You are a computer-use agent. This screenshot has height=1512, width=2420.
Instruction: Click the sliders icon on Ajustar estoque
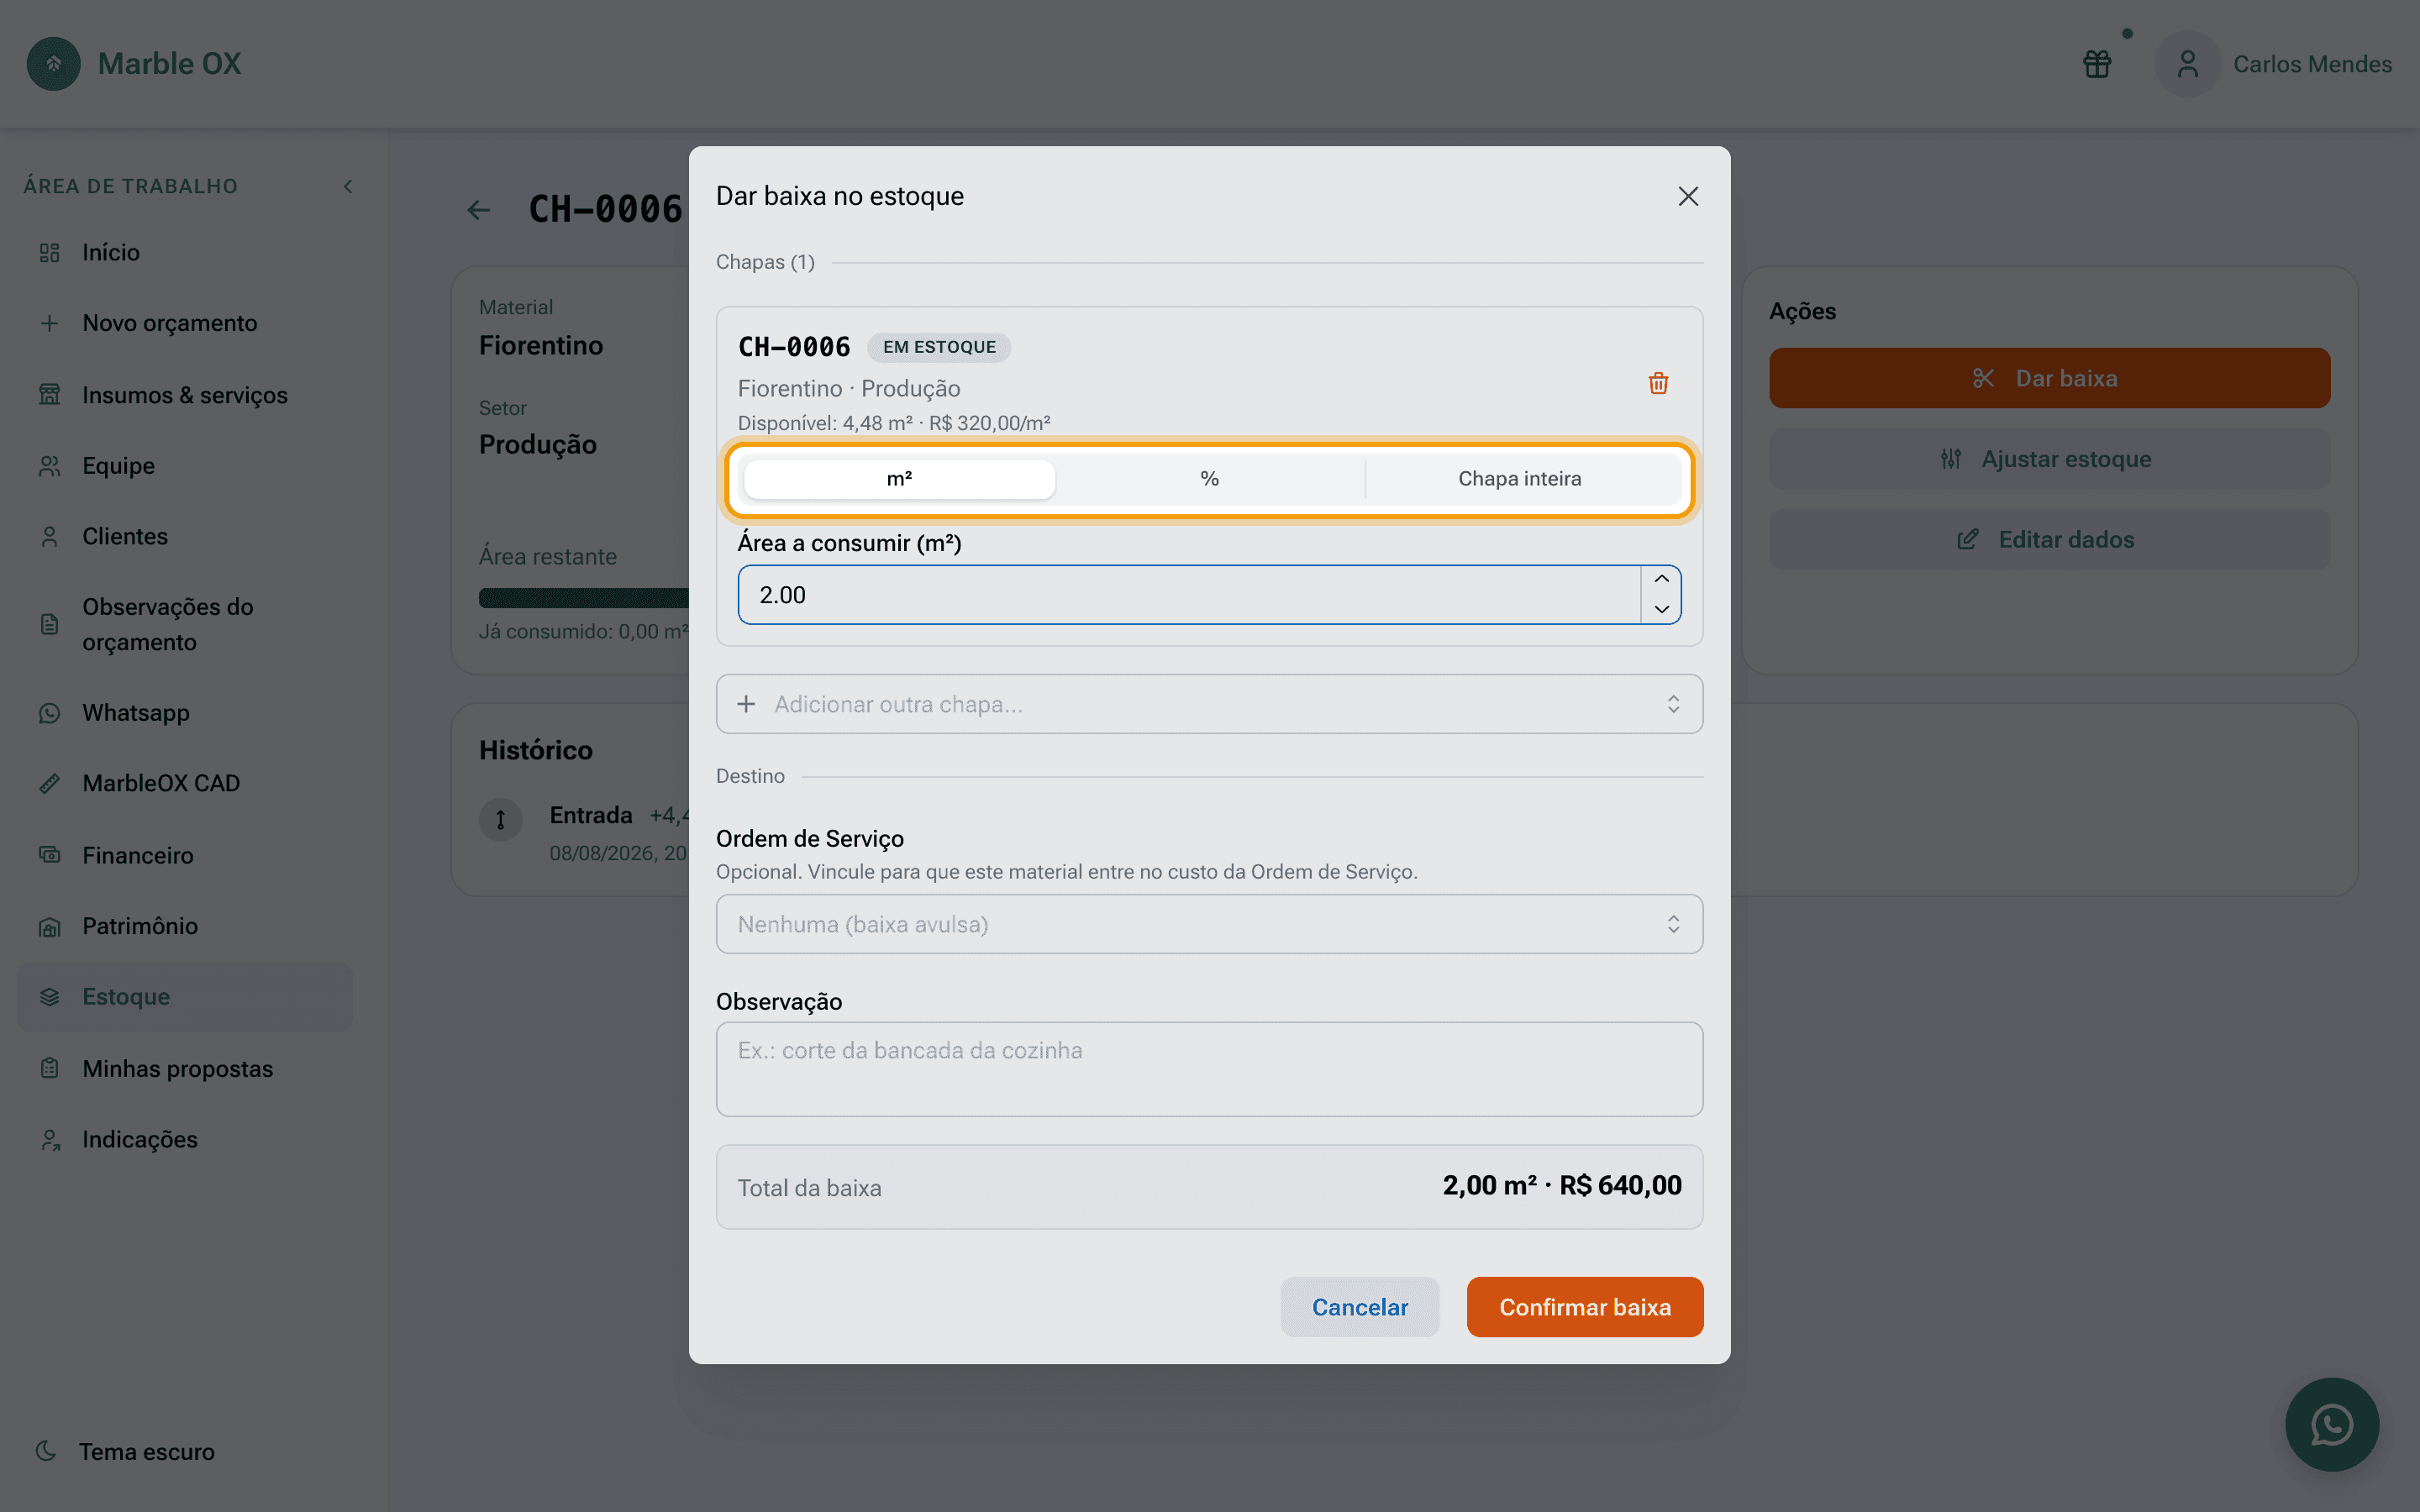pos(1950,459)
